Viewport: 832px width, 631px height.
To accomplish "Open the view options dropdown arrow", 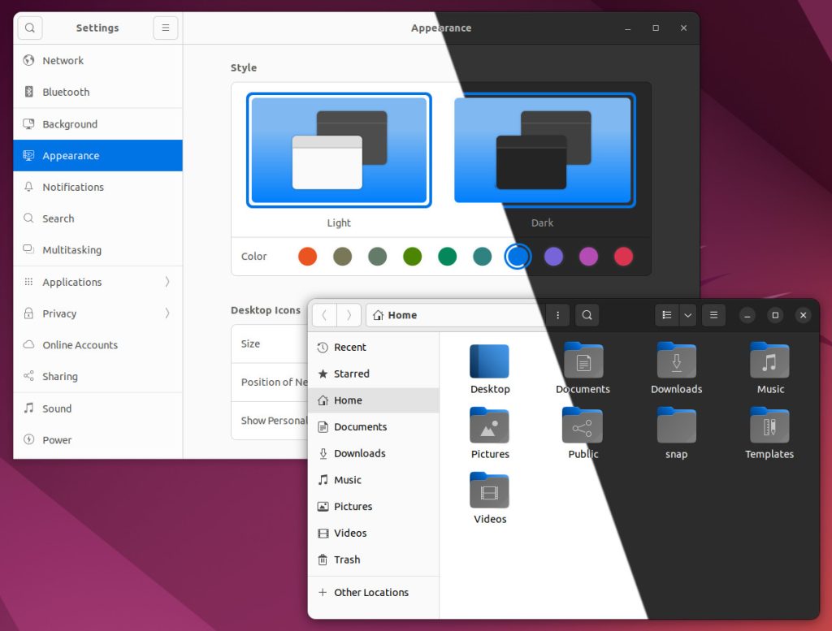I will point(688,315).
